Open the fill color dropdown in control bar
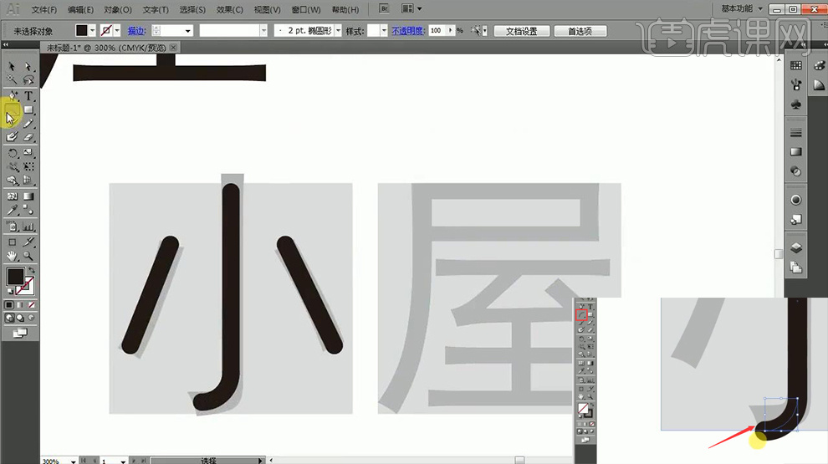The width and height of the screenshot is (828, 464). [92, 30]
